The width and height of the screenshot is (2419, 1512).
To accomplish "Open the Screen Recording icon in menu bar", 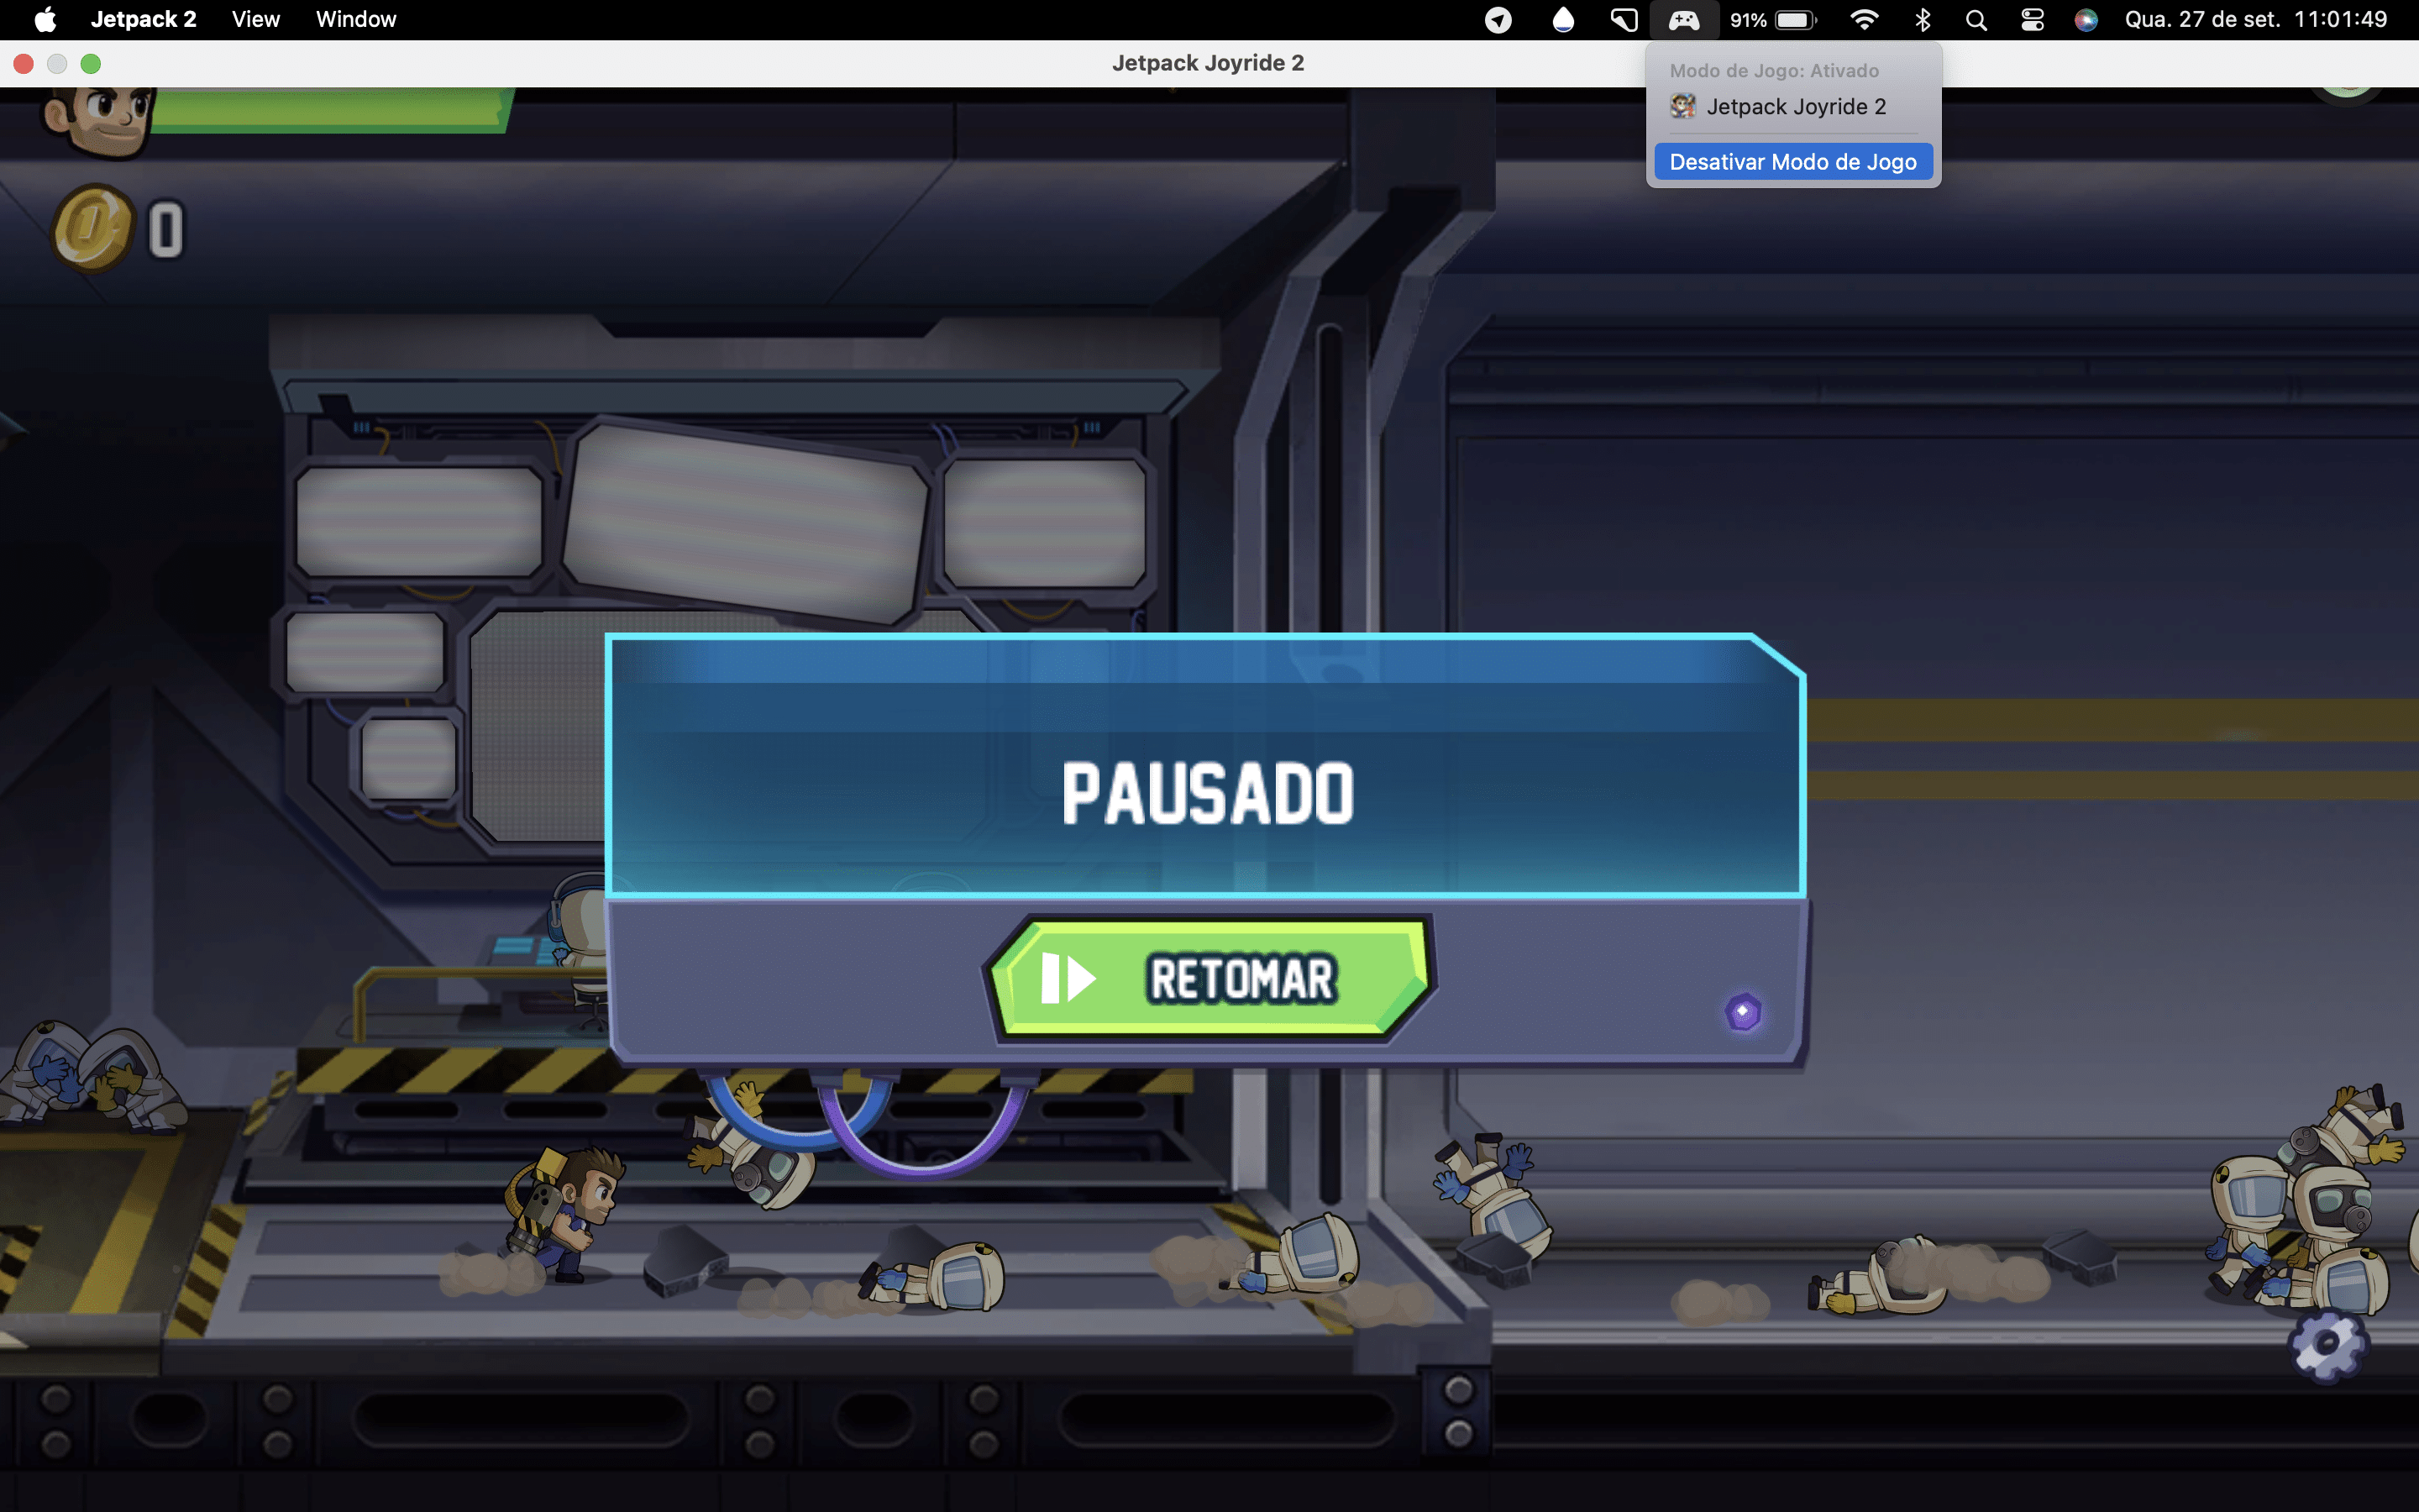I will point(1619,19).
